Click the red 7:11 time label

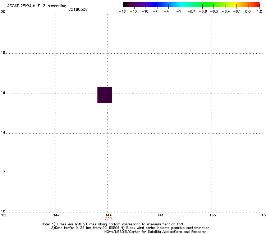[x=108, y=219]
